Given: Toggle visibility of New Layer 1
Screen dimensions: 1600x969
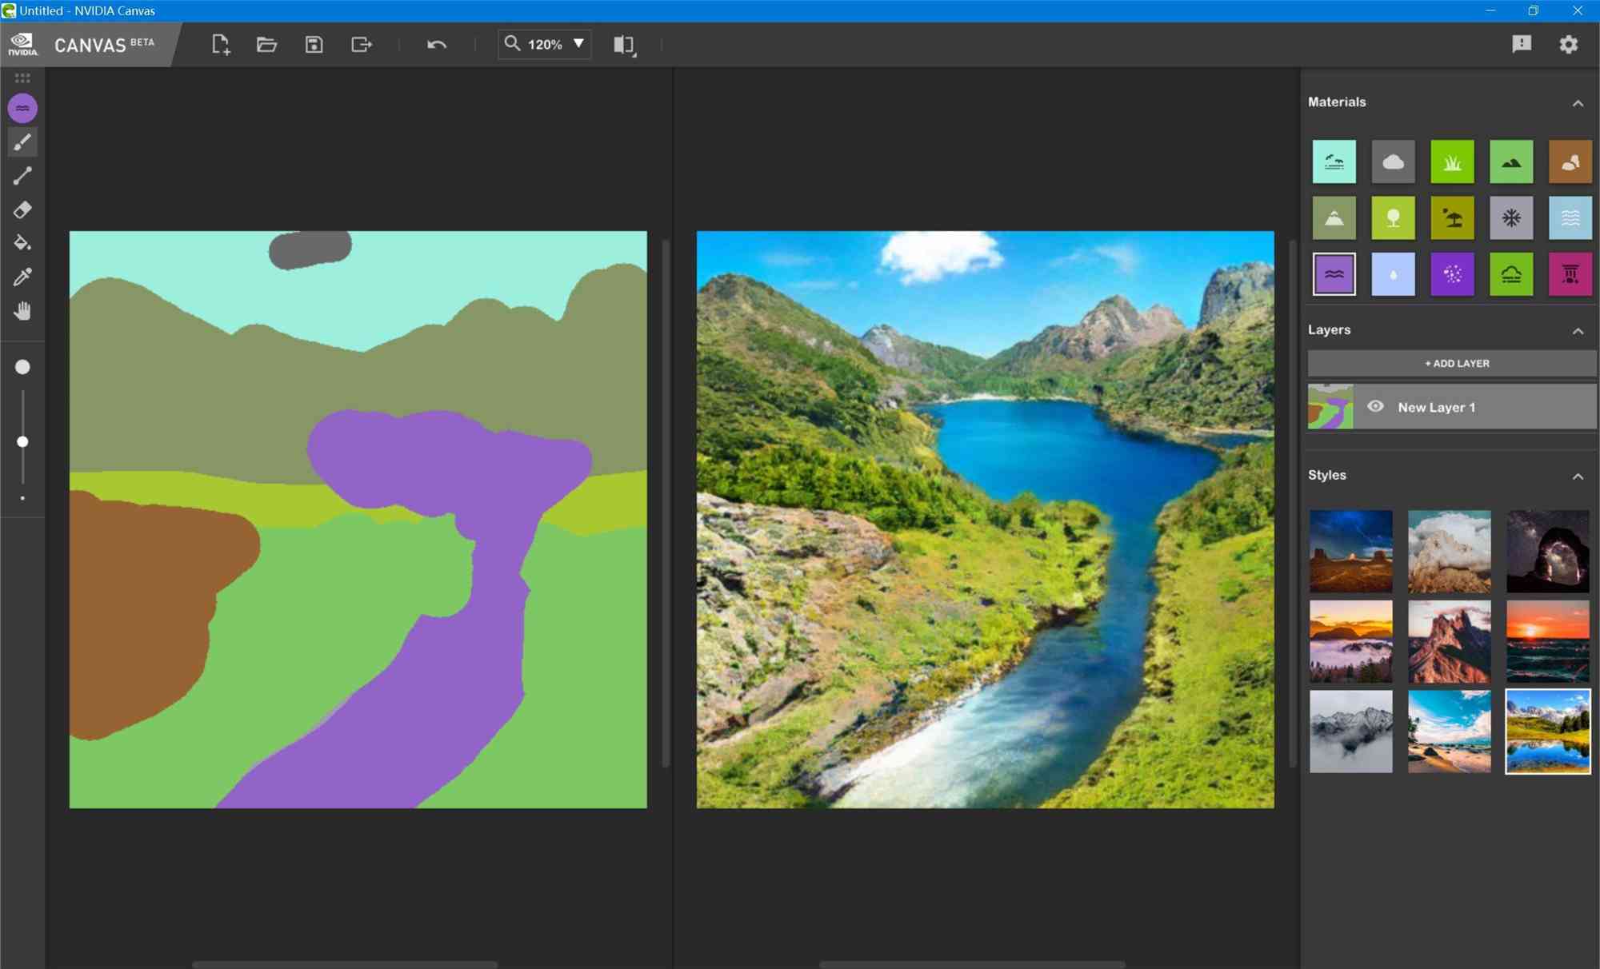Looking at the screenshot, I should pos(1377,407).
